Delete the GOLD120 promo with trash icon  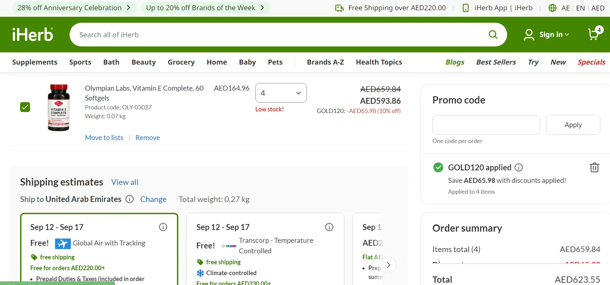tap(595, 167)
